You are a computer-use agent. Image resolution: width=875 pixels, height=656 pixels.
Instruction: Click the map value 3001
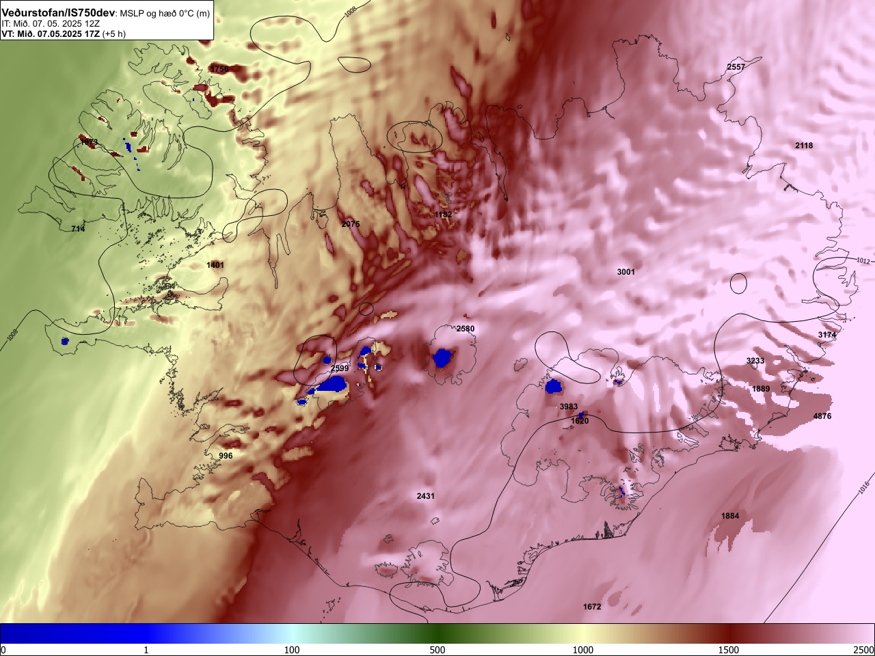tap(625, 272)
